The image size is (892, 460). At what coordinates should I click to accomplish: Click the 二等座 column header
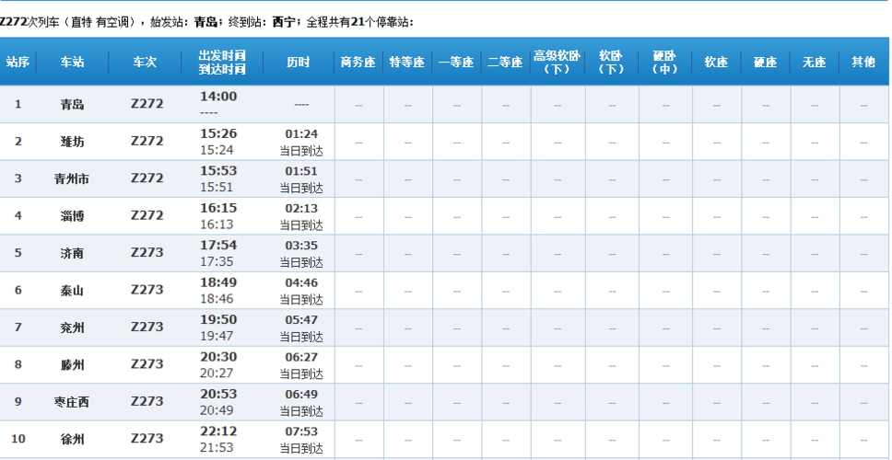click(505, 63)
